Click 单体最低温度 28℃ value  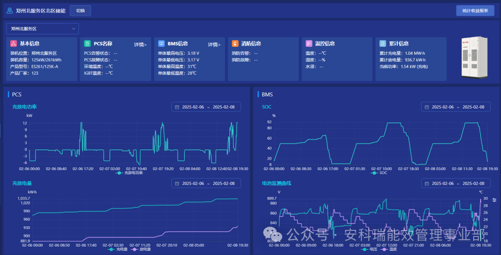192,73
